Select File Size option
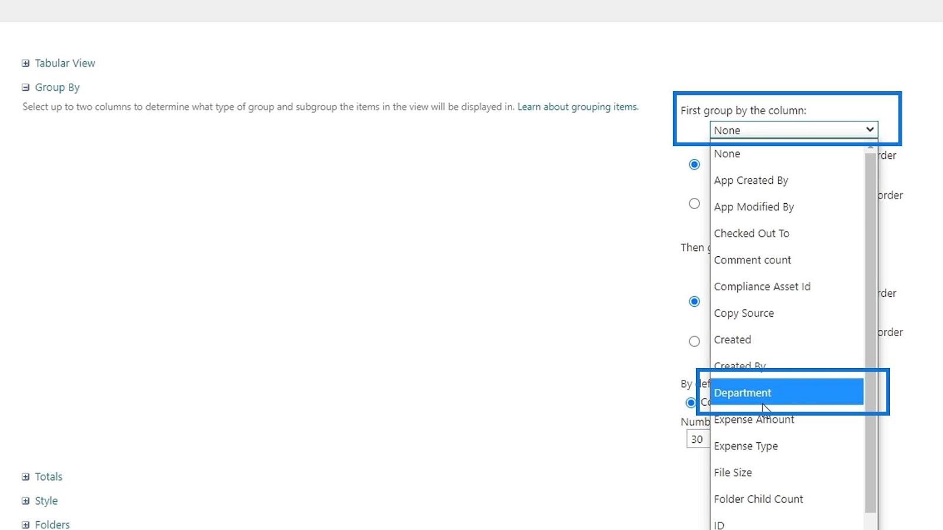This screenshot has width=943, height=530. (x=787, y=472)
